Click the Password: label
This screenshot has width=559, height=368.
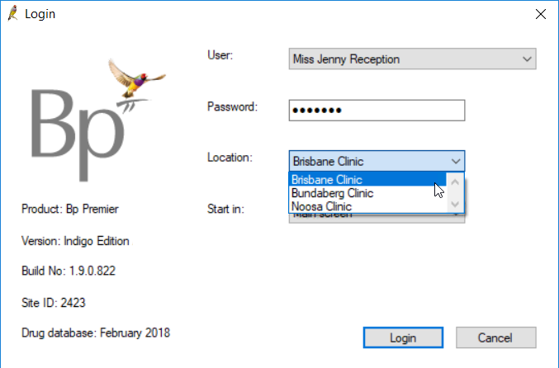point(232,106)
